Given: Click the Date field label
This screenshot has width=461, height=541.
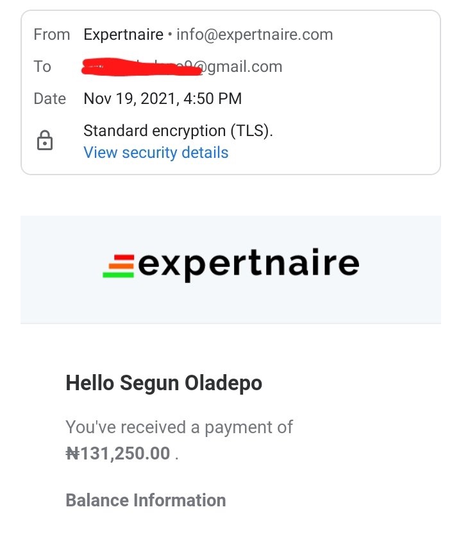Looking at the screenshot, I should [x=50, y=99].
